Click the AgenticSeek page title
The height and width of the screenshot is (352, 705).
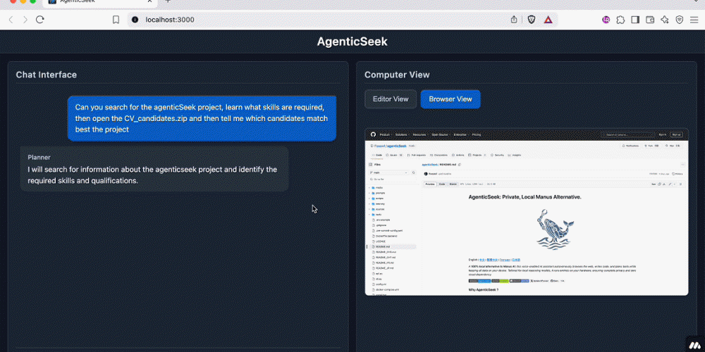click(x=352, y=42)
